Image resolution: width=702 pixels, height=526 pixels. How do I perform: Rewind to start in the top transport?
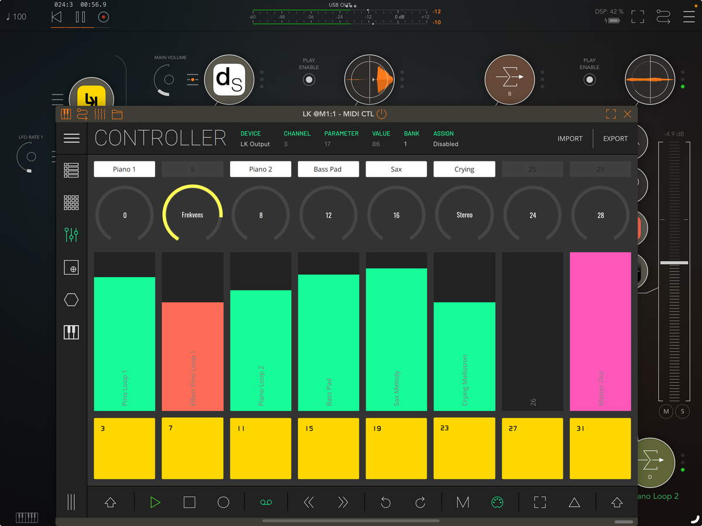56,17
